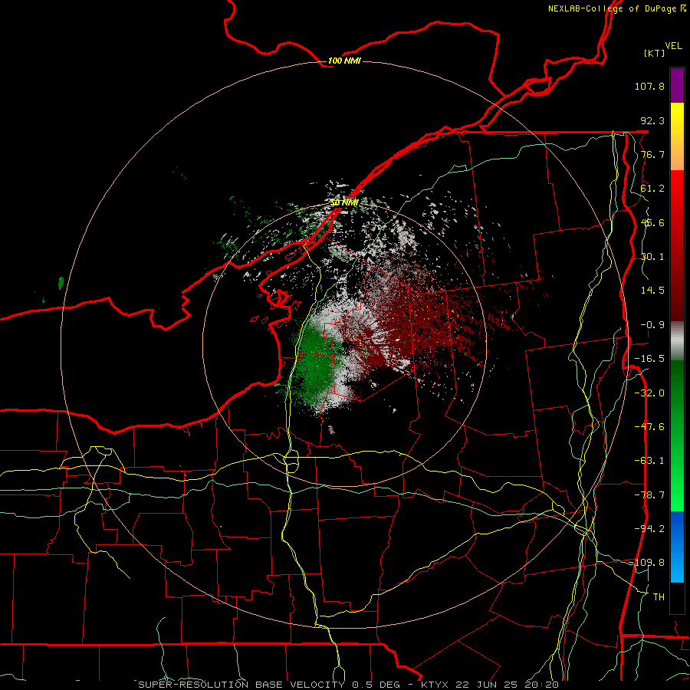Select the -94.2 legend value
Viewport: 690px width, 690px height.
point(649,528)
